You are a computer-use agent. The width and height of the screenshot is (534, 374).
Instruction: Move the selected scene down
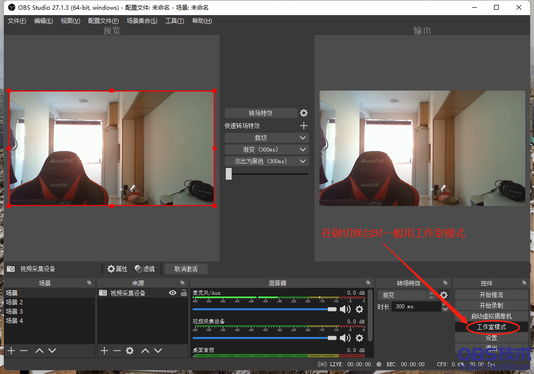pyautogui.click(x=52, y=351)
